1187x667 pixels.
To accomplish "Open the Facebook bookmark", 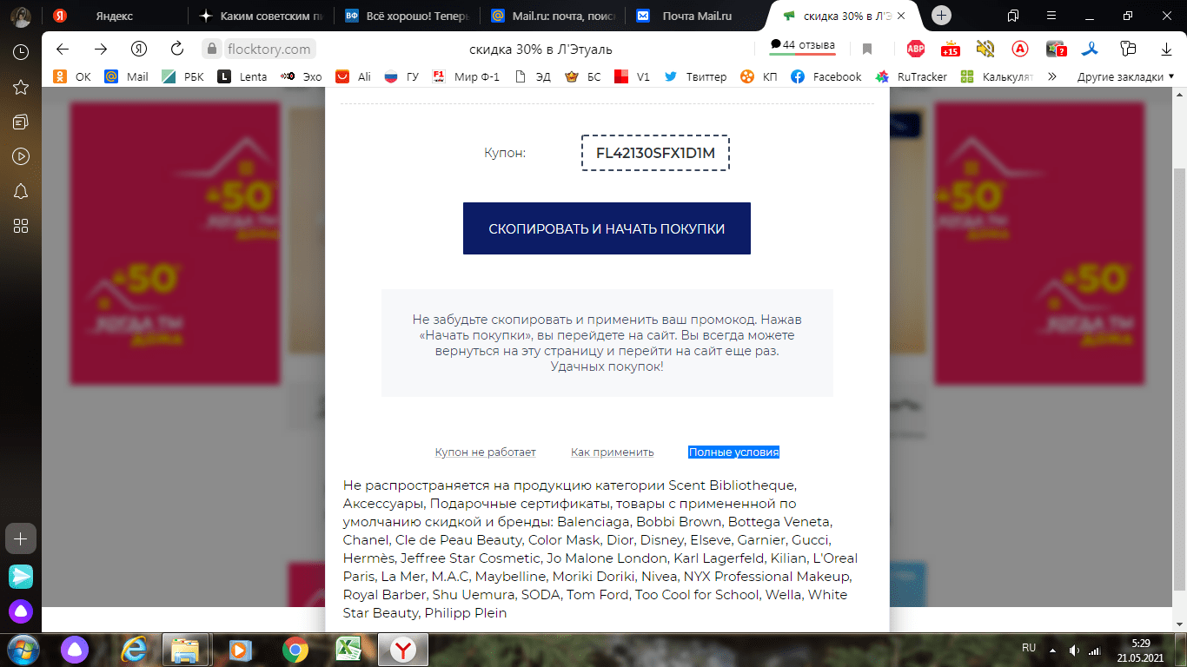I will point(826,76).
